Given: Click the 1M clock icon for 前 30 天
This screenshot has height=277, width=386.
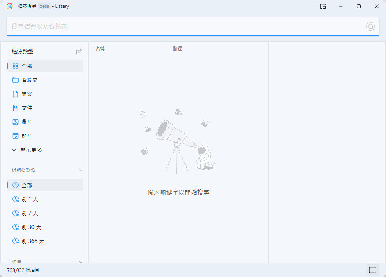Looking at the screenshot, I should pyautogui.click(x=16, y=227).
